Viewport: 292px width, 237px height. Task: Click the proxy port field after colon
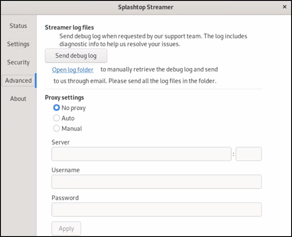click(x=249, y=154)
